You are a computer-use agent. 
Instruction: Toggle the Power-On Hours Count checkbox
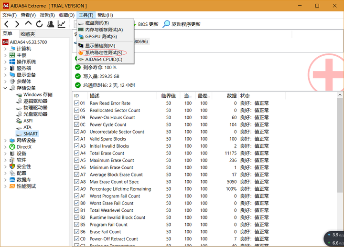point(77,117)
